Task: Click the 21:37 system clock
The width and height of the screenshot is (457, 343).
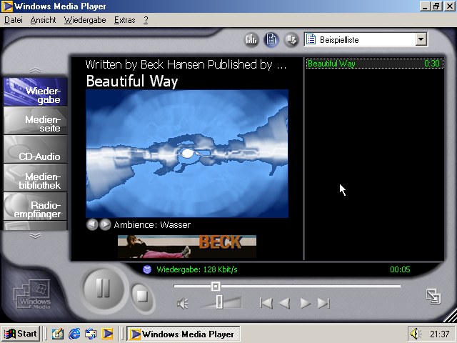Action: click(440, 334)
